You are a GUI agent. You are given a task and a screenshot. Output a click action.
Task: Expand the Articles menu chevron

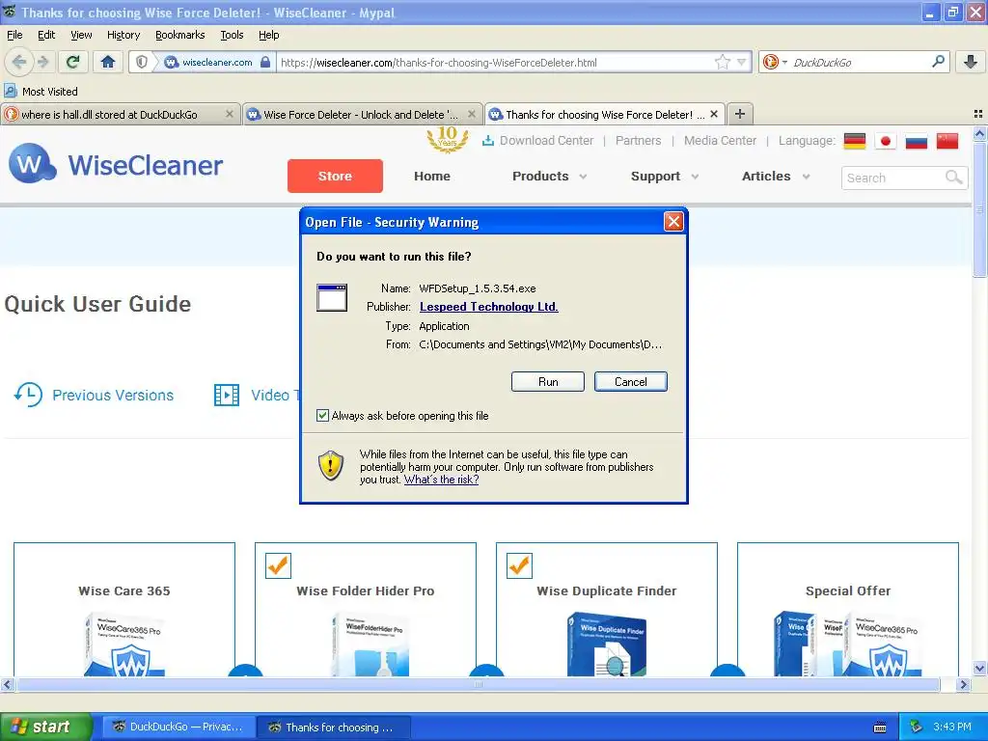click(806, 177)
